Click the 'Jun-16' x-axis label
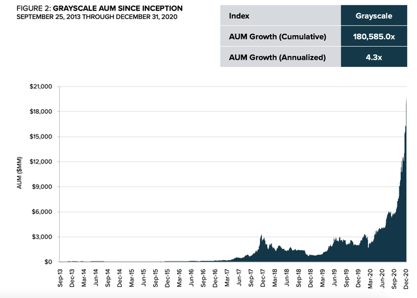Image resolution: width=417 pixels, height=298 pixels. [x=192, y=278]
